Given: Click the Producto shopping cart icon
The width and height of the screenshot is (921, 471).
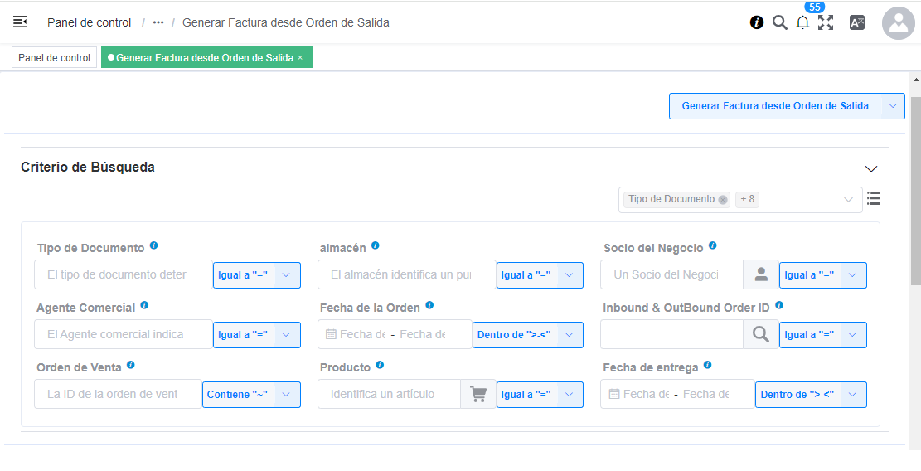Looking at the screenshot, I should 478,395.
